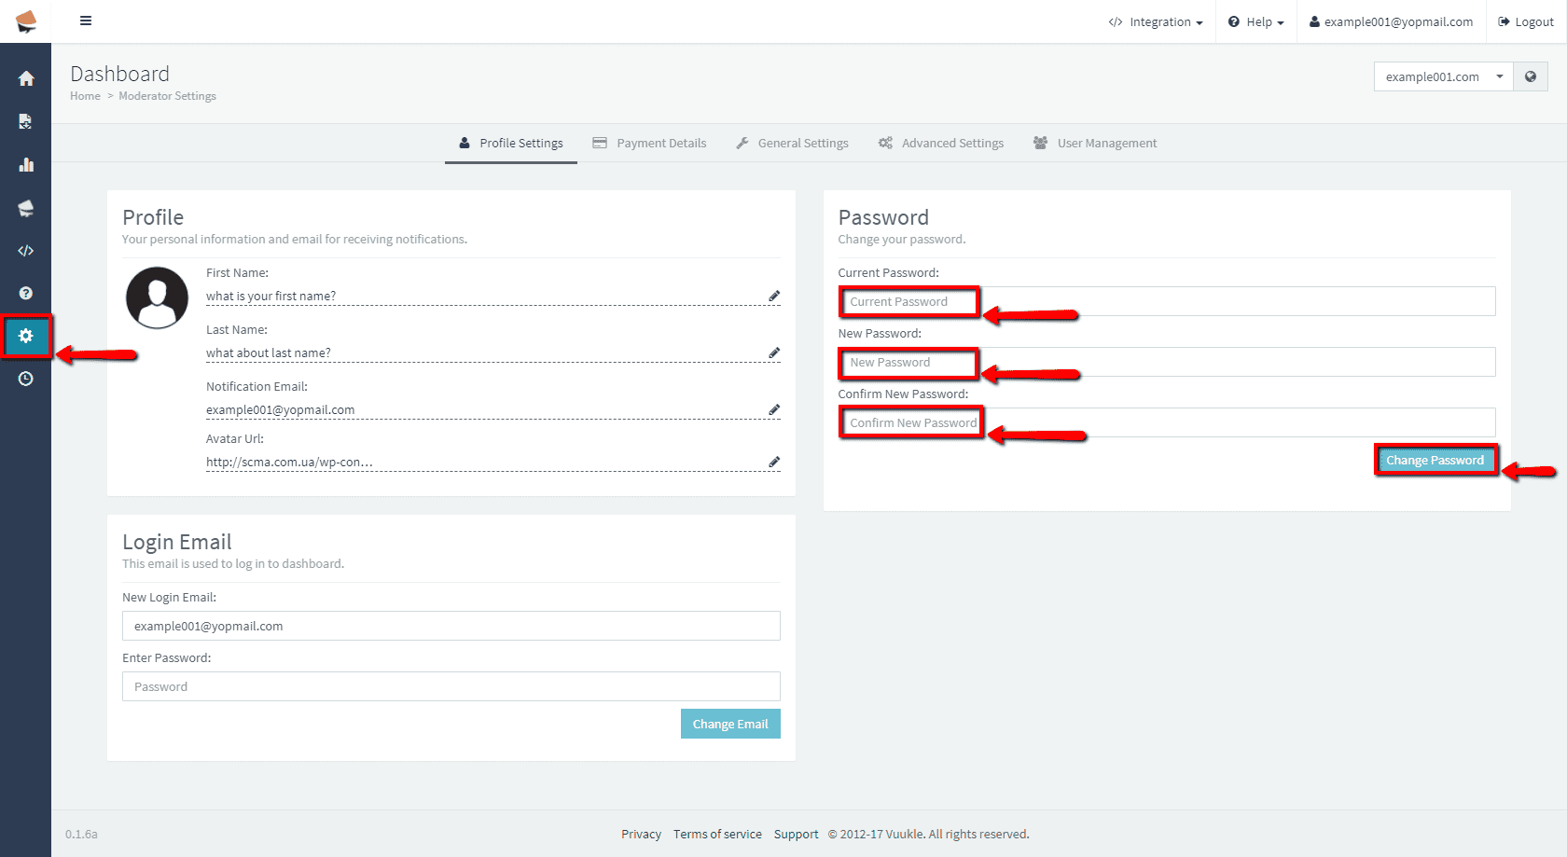1567x857 pixels.
Task: Click the home icon in sidebar
Action: point(26,78)
